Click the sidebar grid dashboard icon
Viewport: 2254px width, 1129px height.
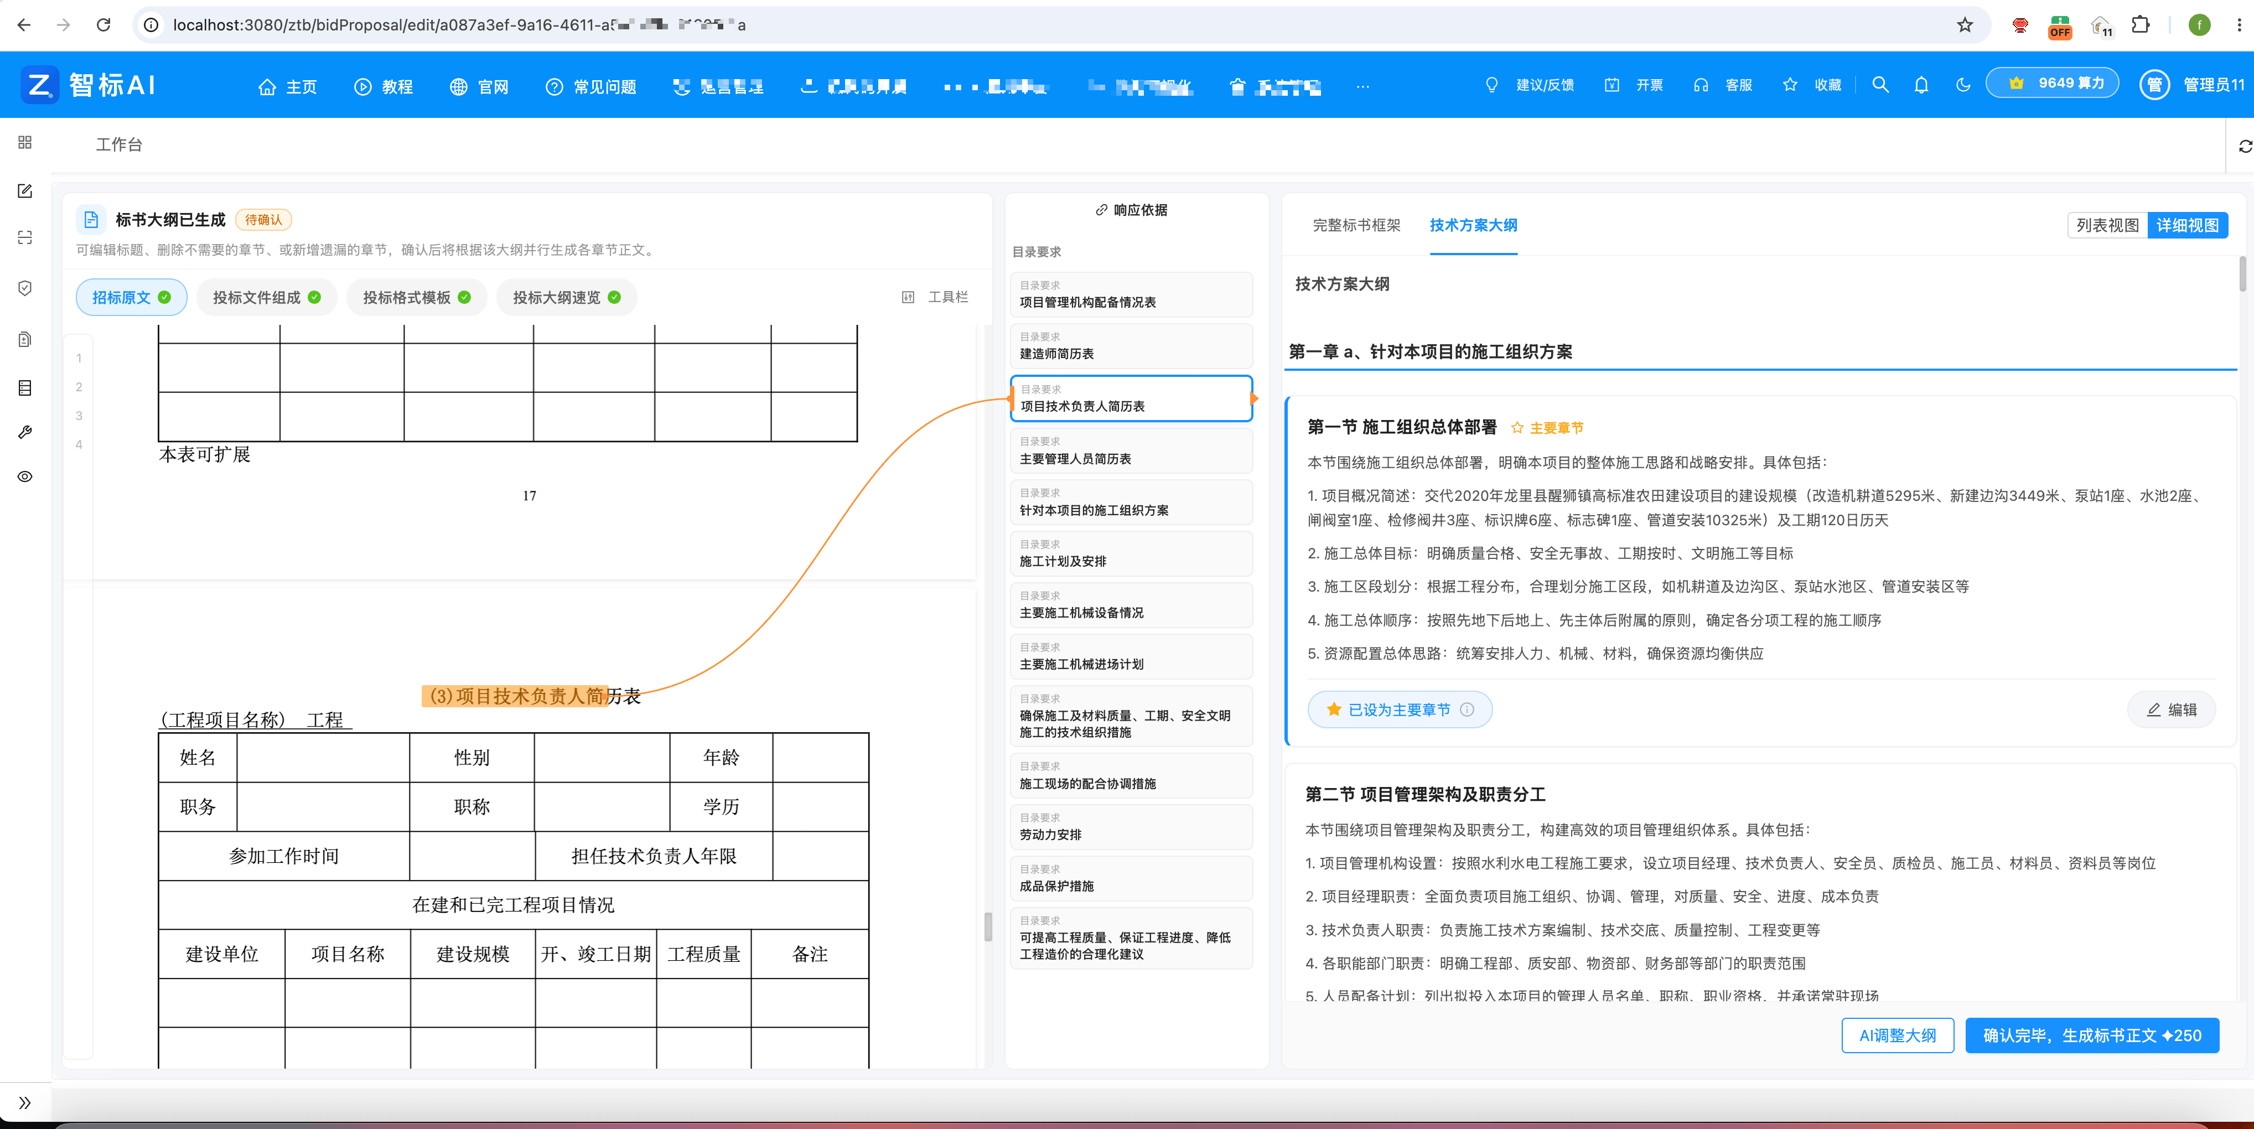24,142
